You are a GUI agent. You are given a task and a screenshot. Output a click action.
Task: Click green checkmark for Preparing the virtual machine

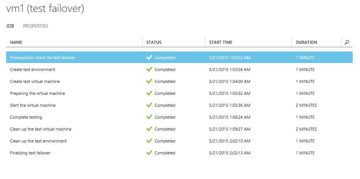149,93
